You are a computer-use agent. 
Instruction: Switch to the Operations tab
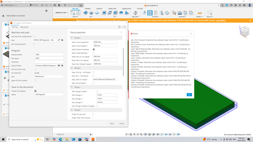point(24,27)
